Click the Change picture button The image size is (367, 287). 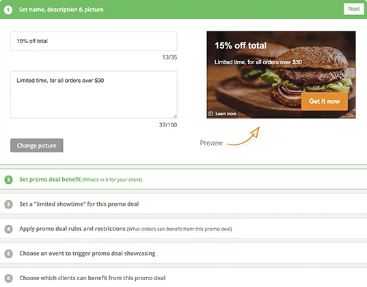[37, 146]
